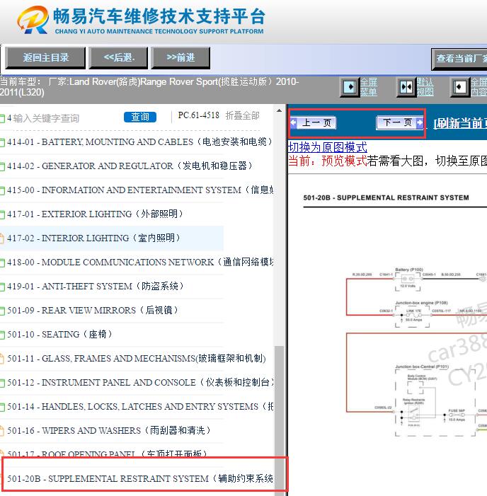Click the 返回主目录 button
The width and height of the screenshot is (487, 496).
45,57
